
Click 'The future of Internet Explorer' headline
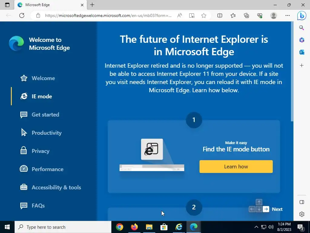(x=194, y=46)
